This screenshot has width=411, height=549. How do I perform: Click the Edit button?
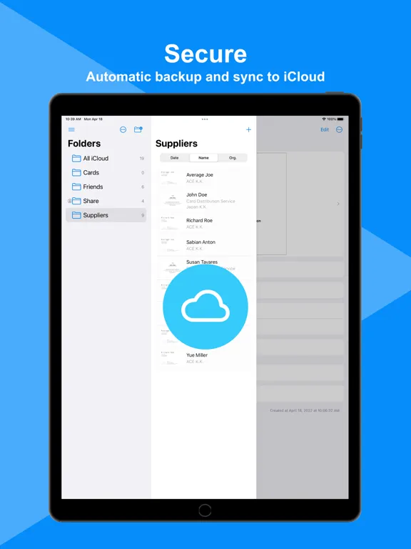(x=325, y=129)
